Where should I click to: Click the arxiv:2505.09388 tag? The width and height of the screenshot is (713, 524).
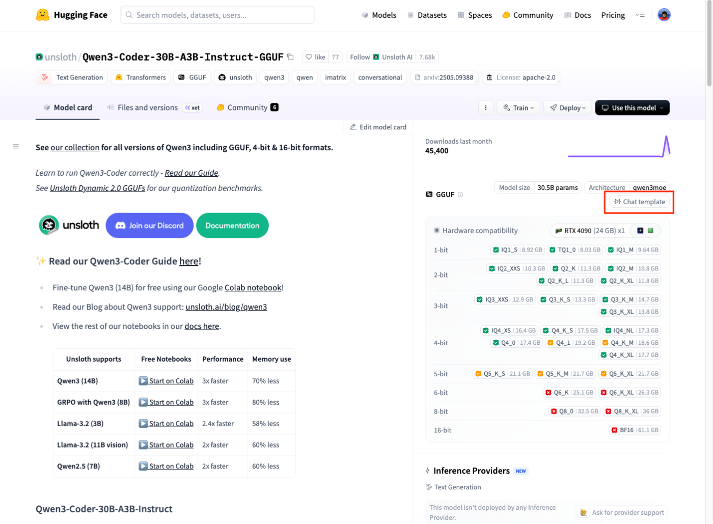coord(444,77)
